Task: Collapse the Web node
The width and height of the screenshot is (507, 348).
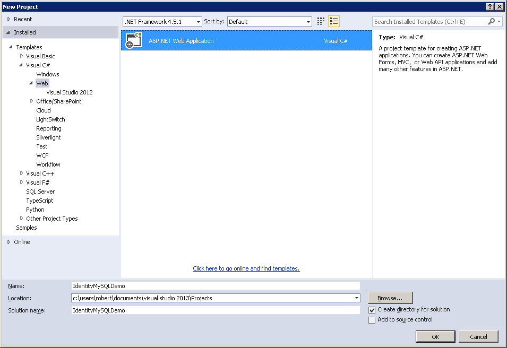Action: click(31, 83)
